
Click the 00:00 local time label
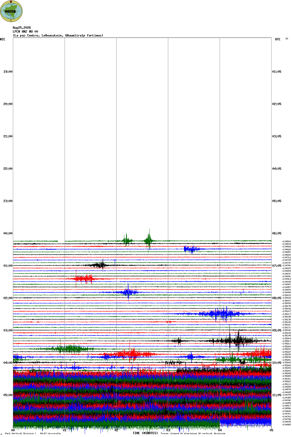pyautogui.click(x=8, y=233)
